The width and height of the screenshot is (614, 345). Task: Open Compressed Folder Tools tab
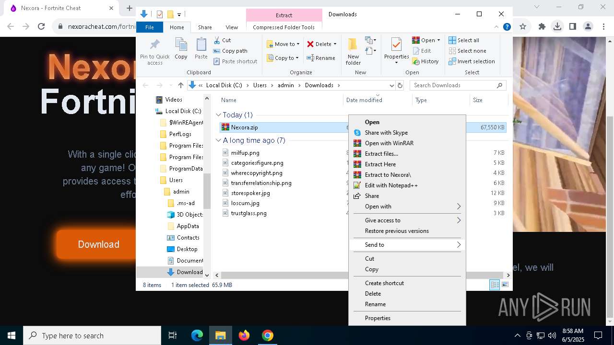tap(283, 27)
